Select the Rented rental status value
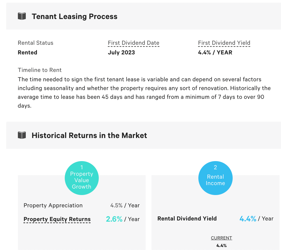 pos(28,52)
